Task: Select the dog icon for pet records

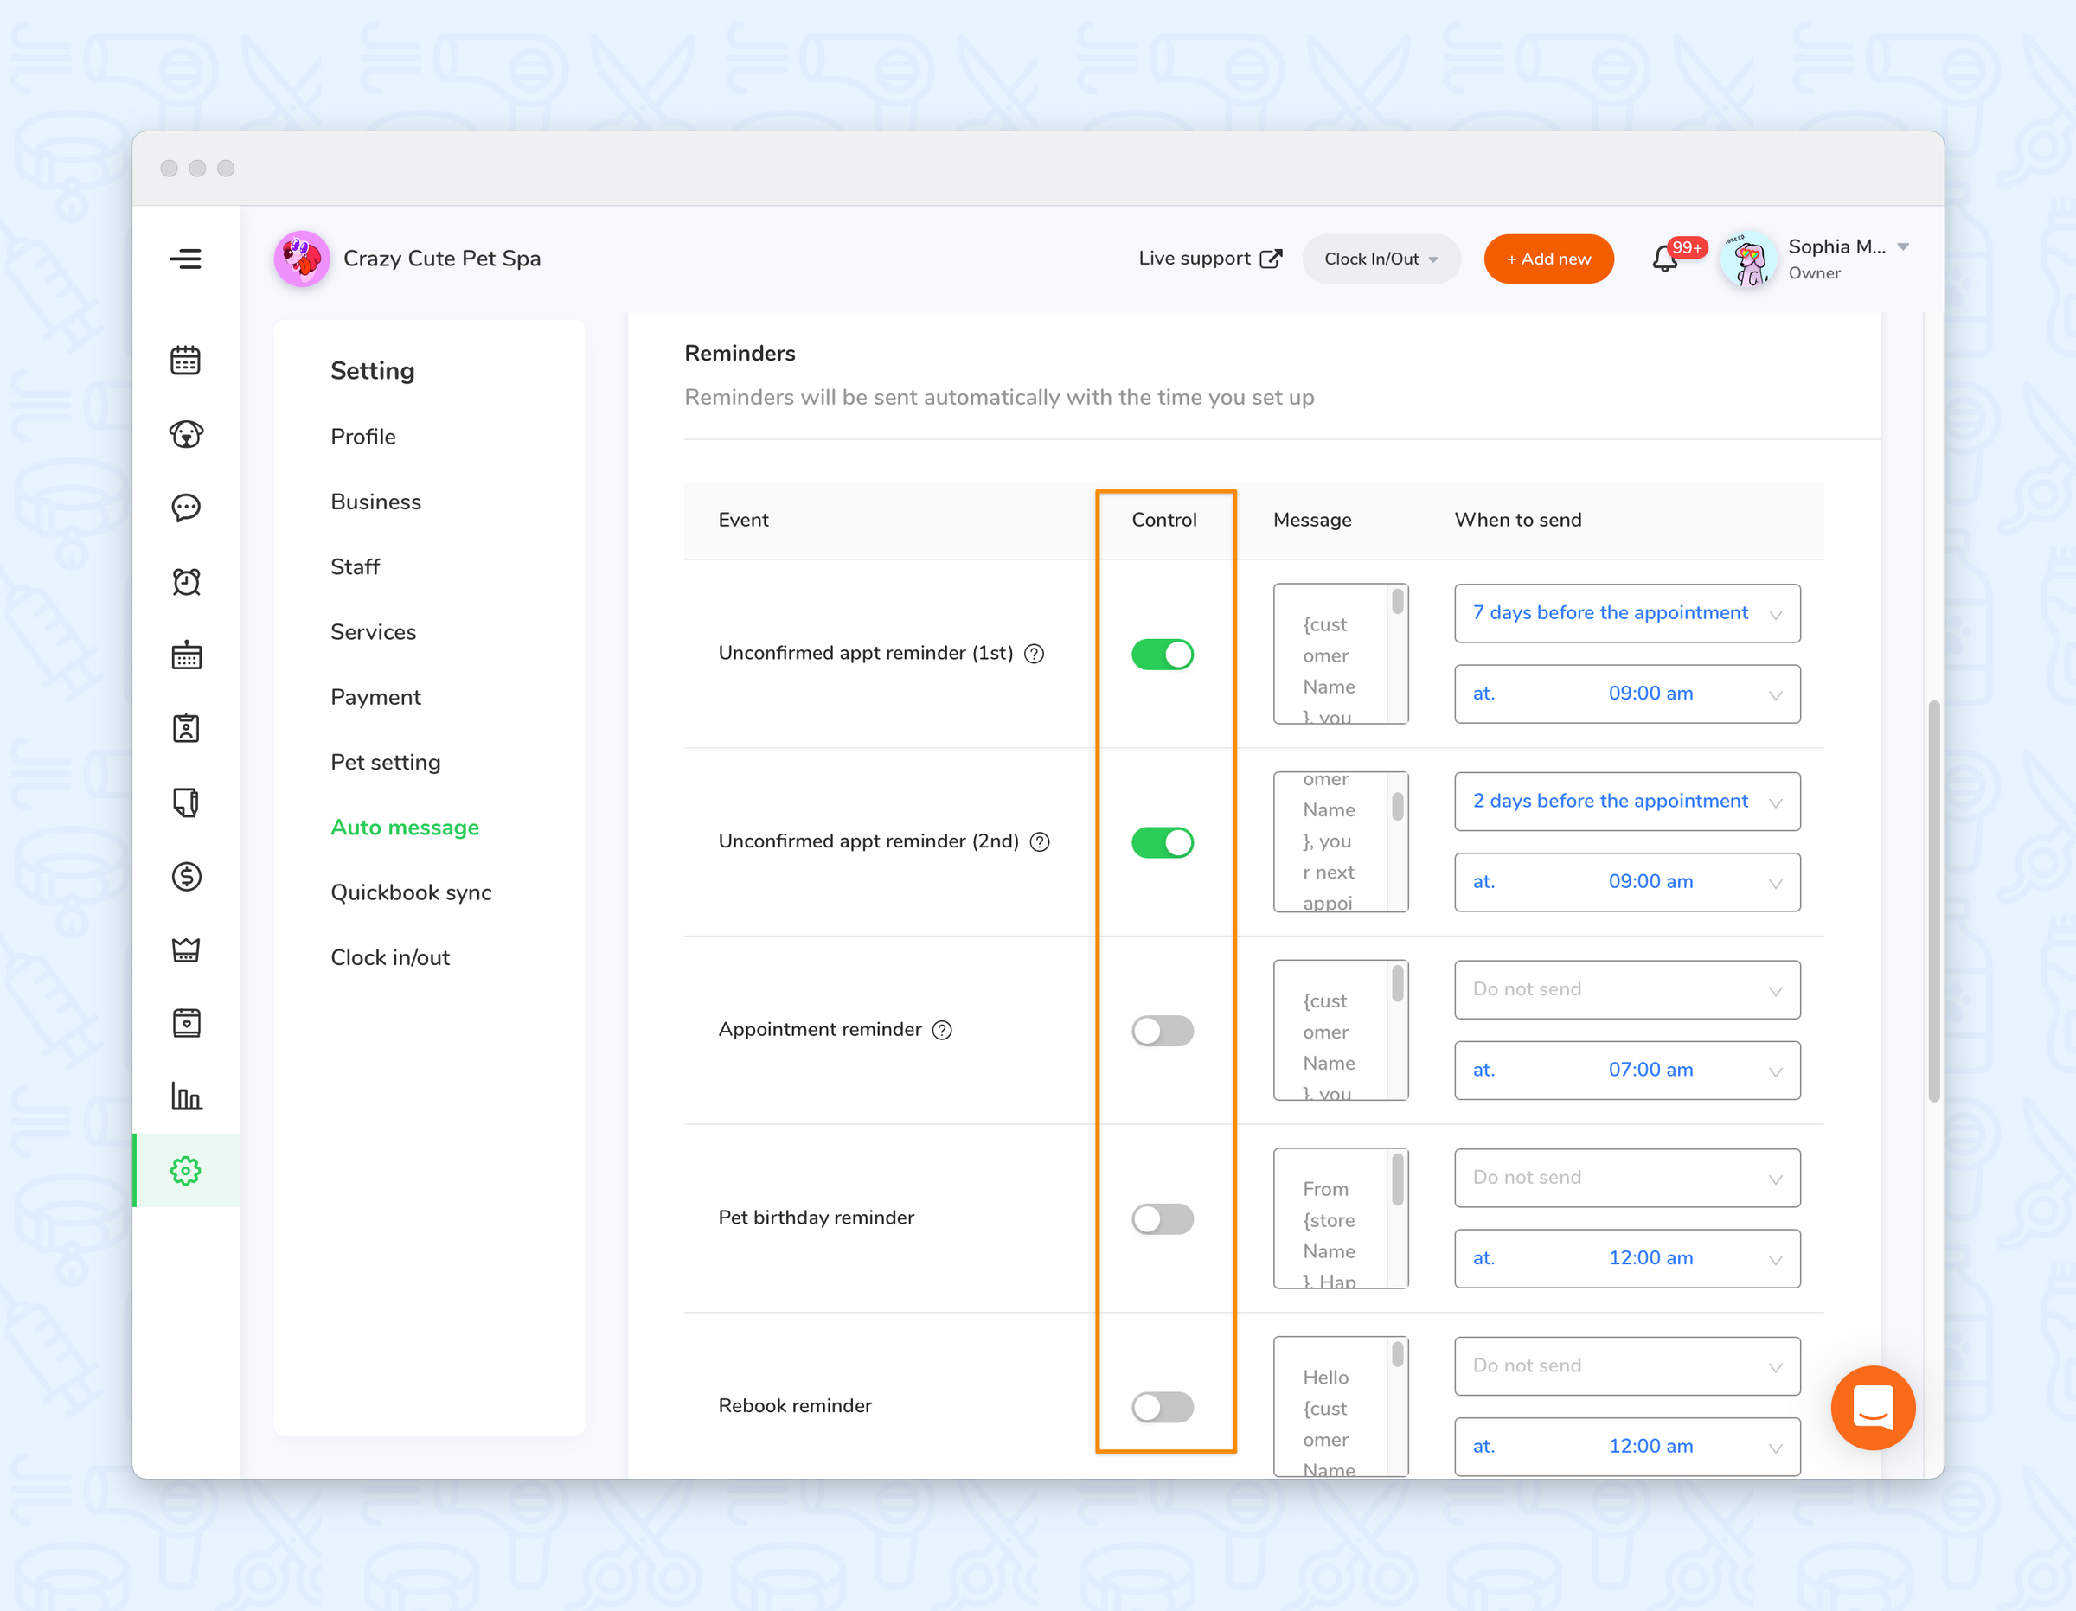Action: pyautogui.click(x=186, y=434)
